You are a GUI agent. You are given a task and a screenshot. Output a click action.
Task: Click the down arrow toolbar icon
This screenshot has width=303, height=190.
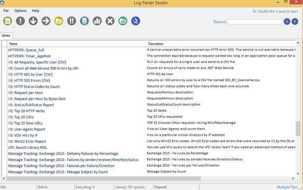33,21
